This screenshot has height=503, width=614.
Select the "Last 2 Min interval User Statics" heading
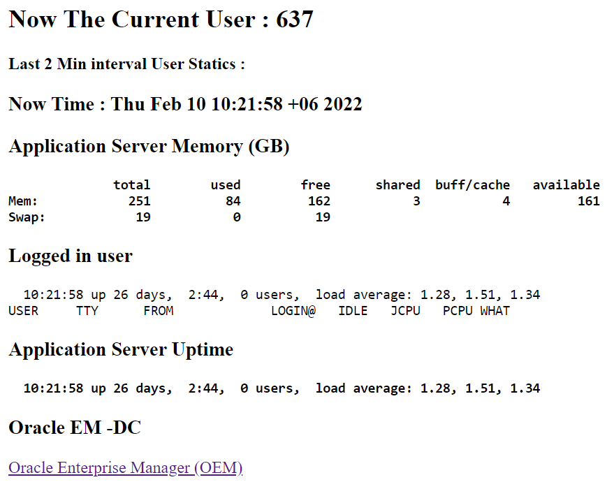click(126, 64)
